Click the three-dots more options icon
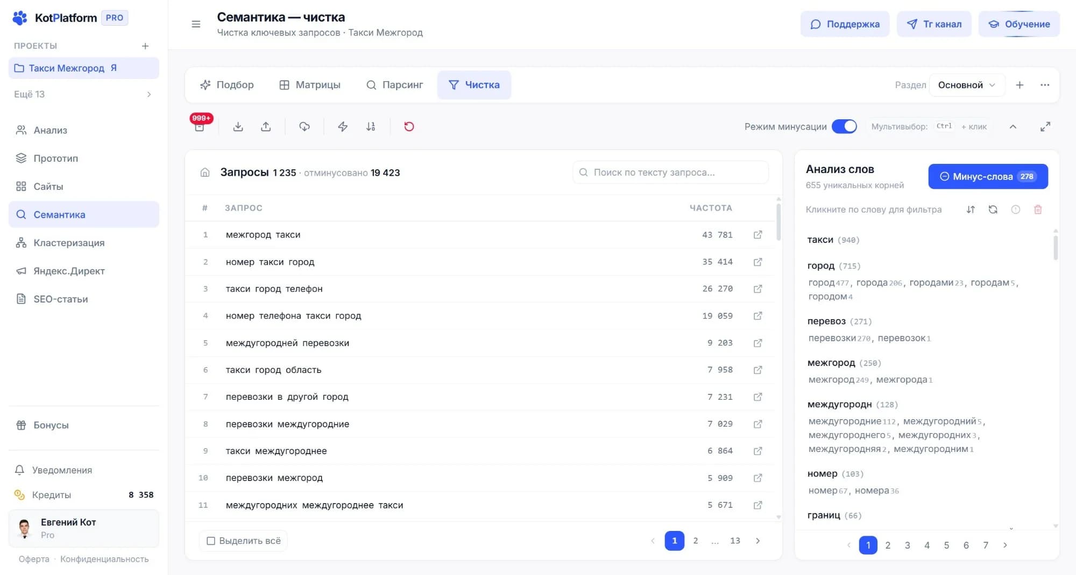The height and width of the screenshot is (575, 1076). (x=1045, y=85)
